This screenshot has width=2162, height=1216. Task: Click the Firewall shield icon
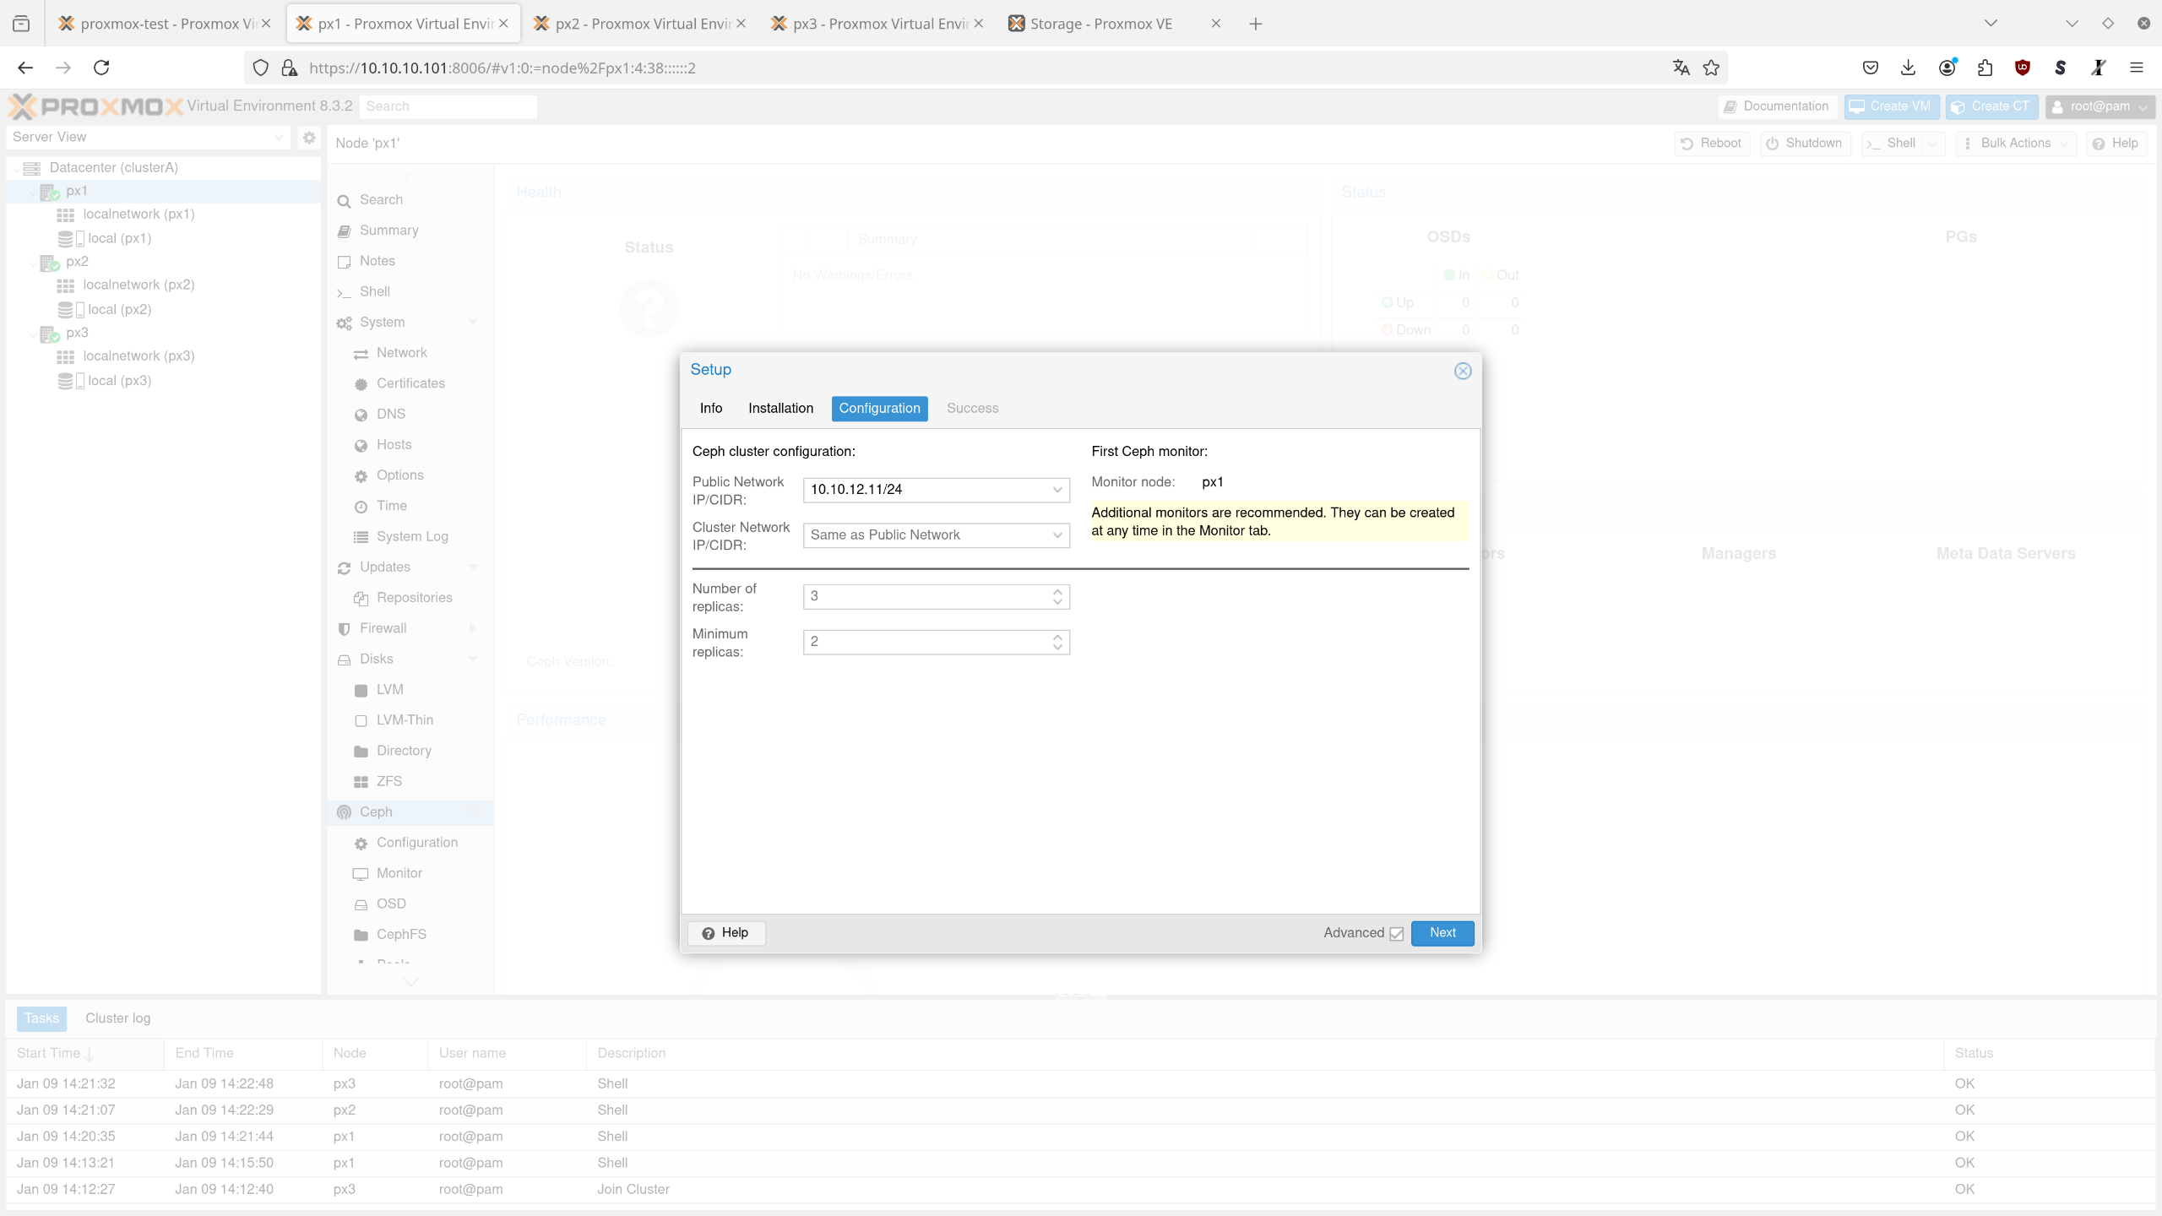tap(344, 629)
